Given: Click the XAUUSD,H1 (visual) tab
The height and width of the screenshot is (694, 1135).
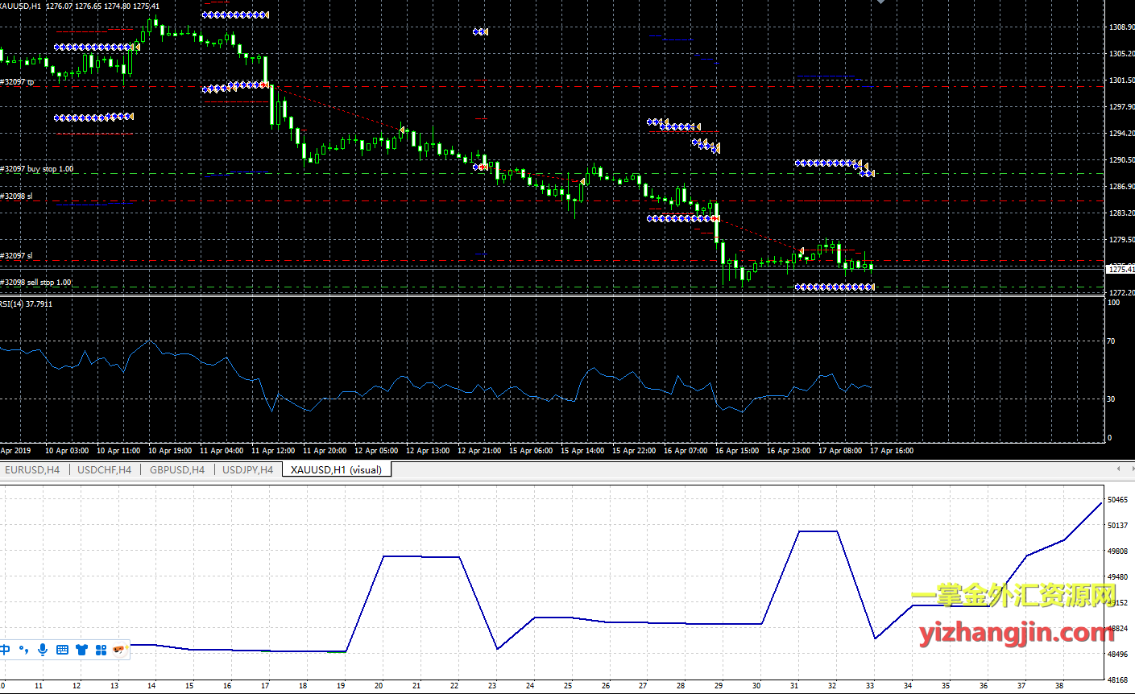Looking at the screenshot, I should tap(336, 469).
